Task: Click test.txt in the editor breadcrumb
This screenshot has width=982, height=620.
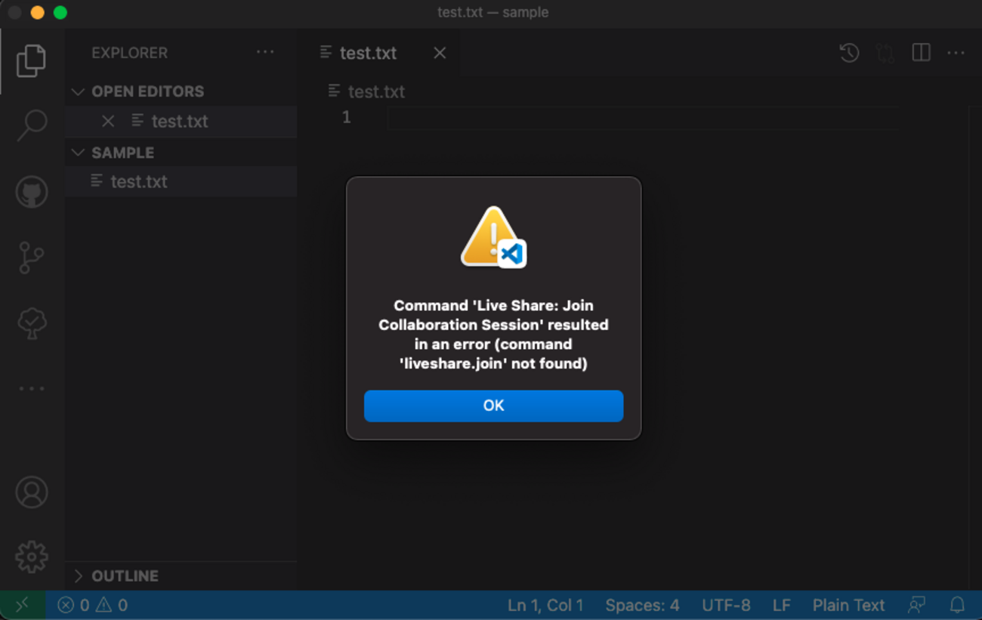Action: (367, 91)
